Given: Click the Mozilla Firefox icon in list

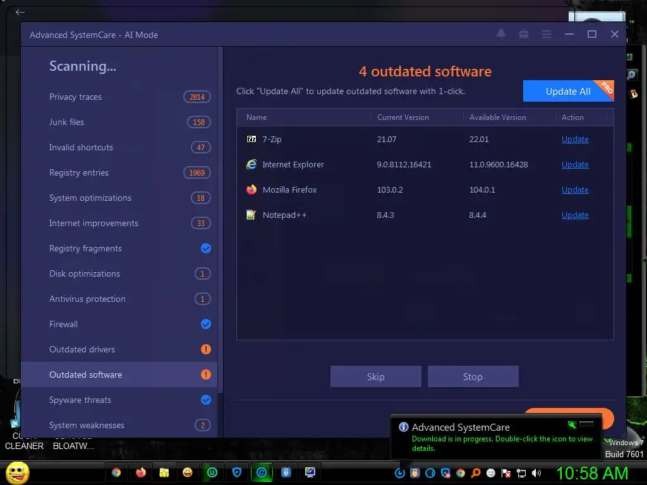Looking at the screenshot, I should pyautogui.click(x=251, y=189).
